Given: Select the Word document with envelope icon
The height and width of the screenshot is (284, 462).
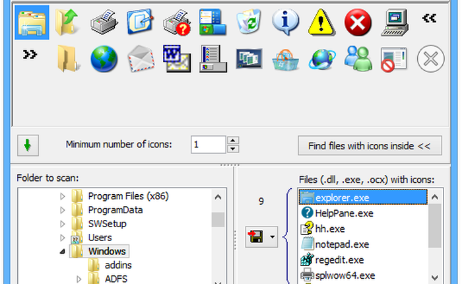Looking at the screenshot, I should click(177, 59).
